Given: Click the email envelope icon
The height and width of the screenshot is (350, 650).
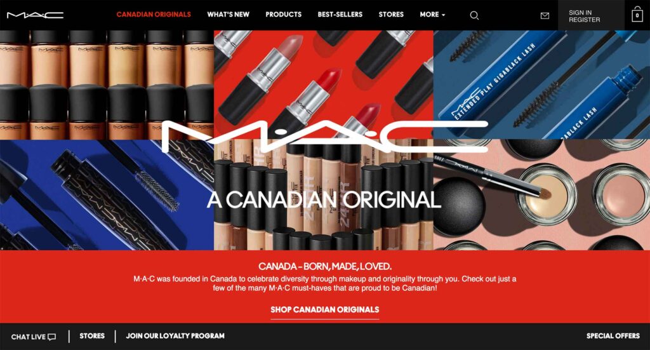Looking at the screenshot, I should pyautogui.click(x=545, y=16).
